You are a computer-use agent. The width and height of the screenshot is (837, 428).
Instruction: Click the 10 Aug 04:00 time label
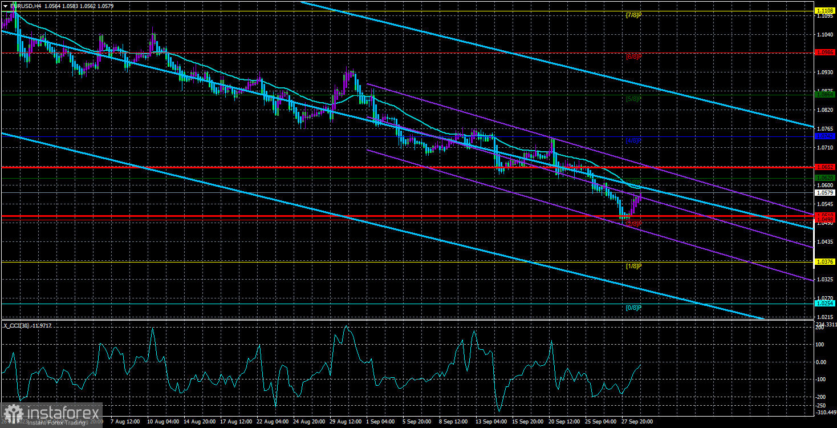tap(162, 422)
